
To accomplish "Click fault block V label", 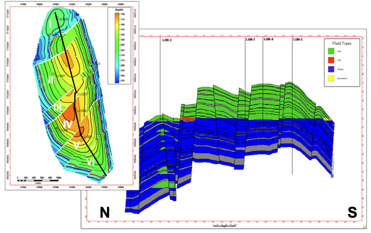I will pyautogui.click(x=77, y=145).
